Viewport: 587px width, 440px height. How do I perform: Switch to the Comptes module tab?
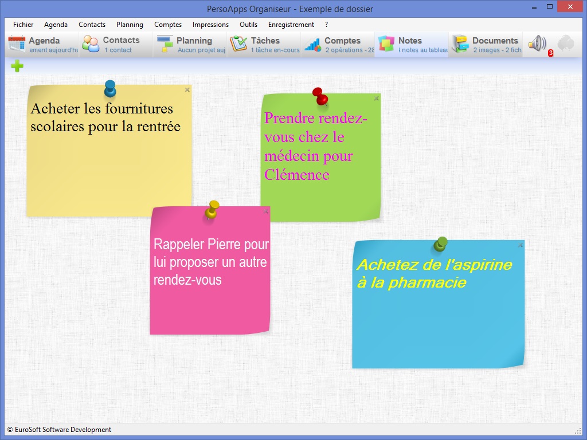pos(338,45)
